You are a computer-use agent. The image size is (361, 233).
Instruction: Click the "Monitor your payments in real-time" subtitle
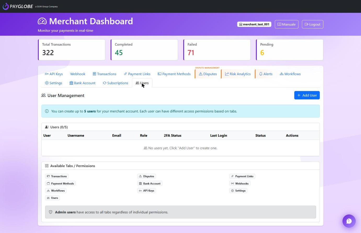coord(66,31)
